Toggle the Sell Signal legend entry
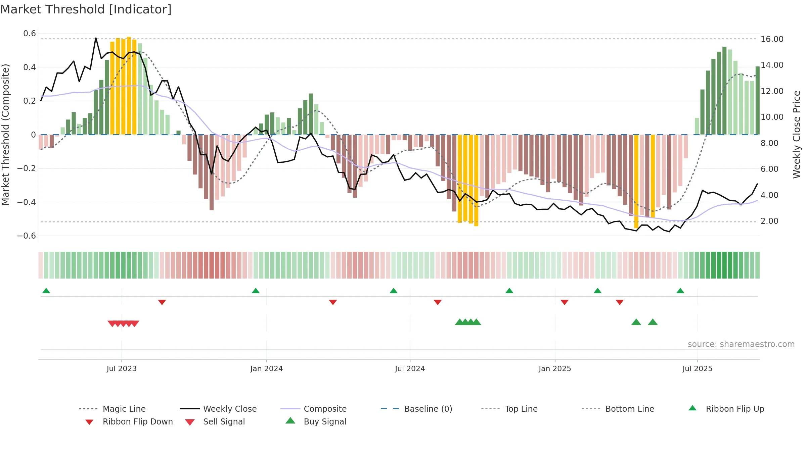This screenshot has width=806, height=453. 215,422
